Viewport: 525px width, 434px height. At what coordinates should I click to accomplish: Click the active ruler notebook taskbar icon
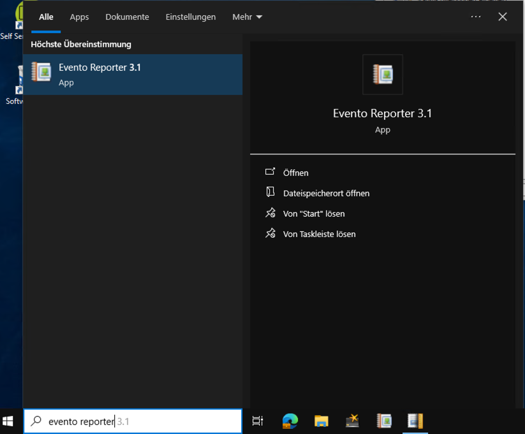click(x=415, y=421)
